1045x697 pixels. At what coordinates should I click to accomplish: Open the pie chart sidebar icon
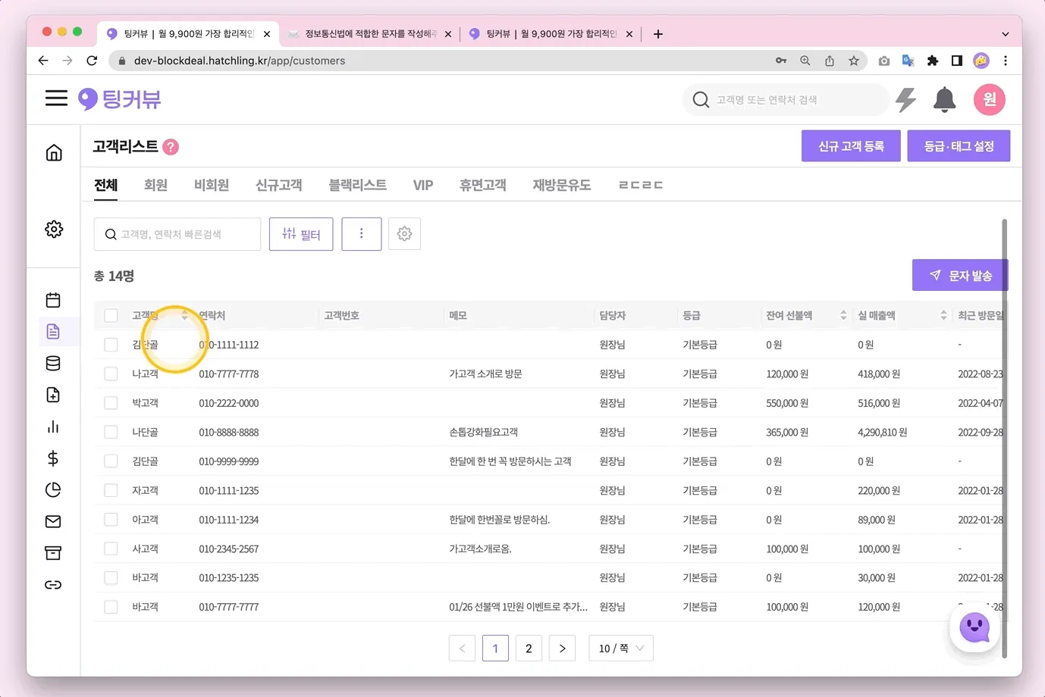pos(53,490)
